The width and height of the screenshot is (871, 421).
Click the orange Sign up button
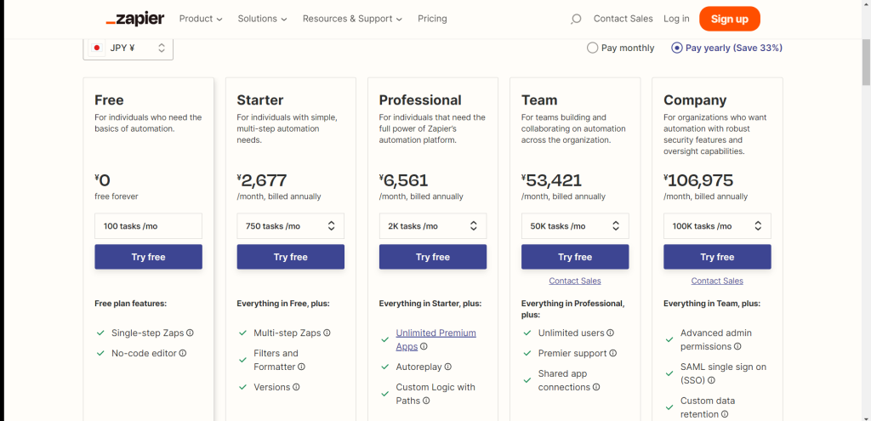(729, 19)
